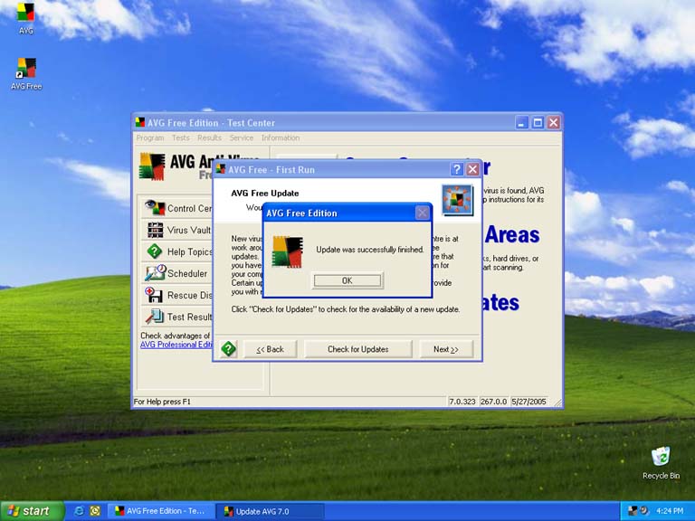Open the Control Center eye icon
The width and height of the screenshot is (695, 521).
[155, 208]
